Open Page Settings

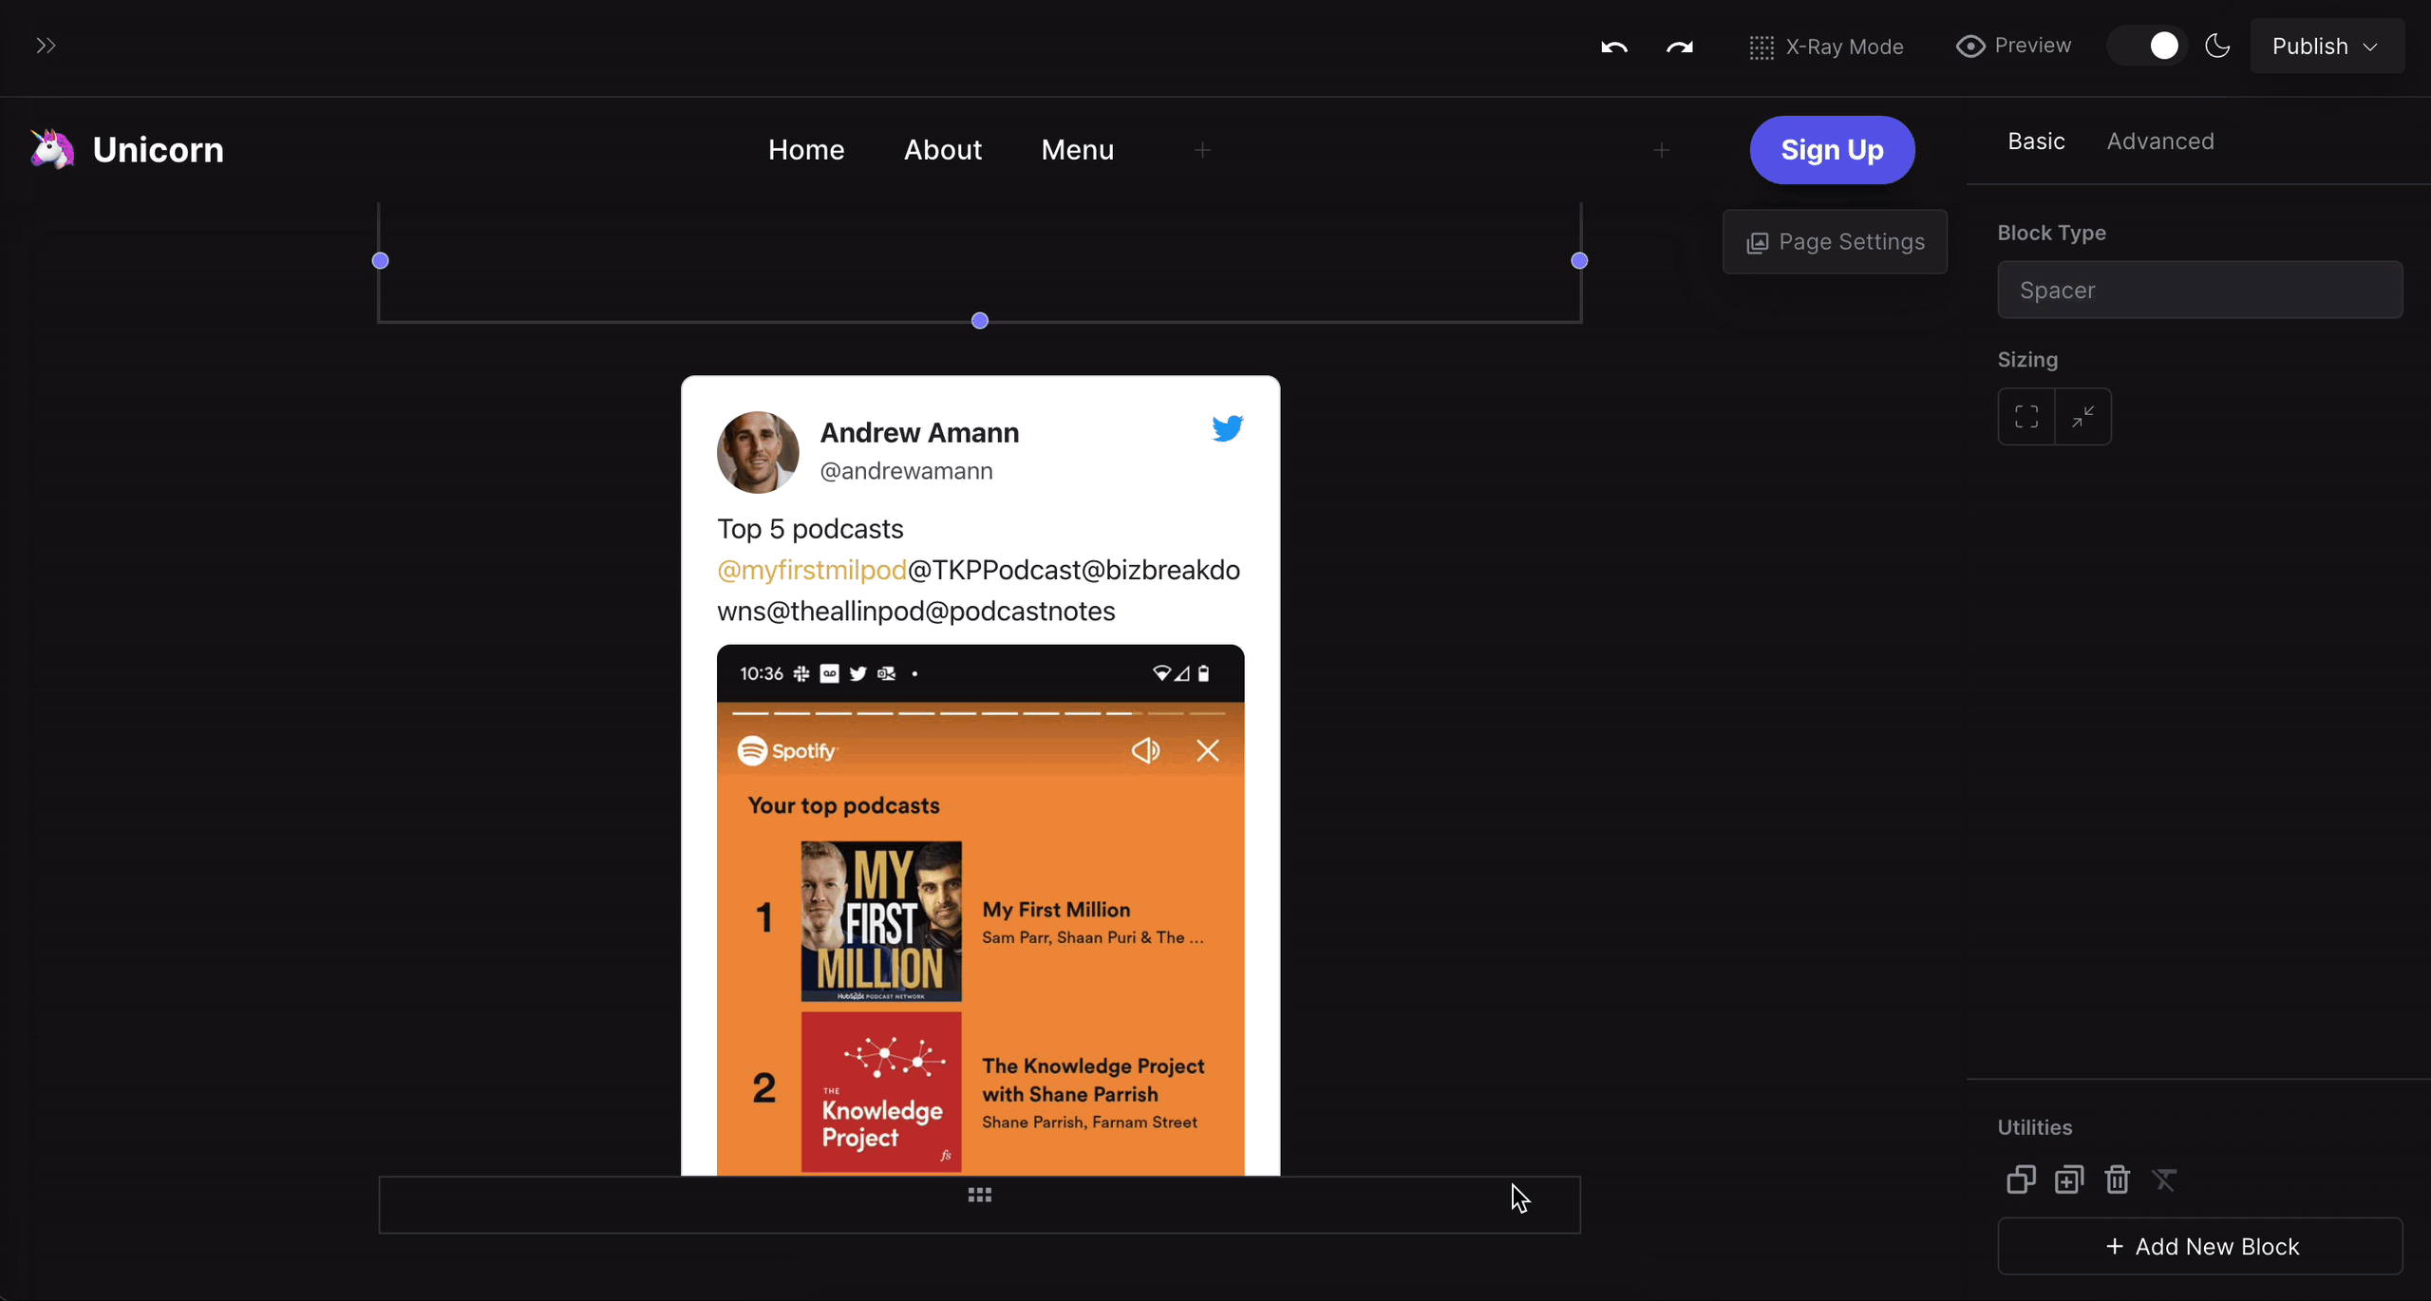click(1835, 242)
